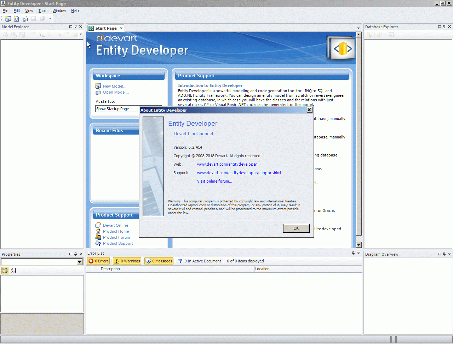This screenshot has height=344, width=453.
Task: Close the Error List panel
Action: (359, 253)
